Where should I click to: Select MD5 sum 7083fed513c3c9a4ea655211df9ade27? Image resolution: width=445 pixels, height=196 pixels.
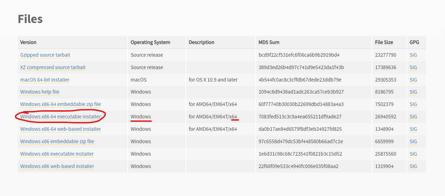pyautogui.click(x=300, y=117)
